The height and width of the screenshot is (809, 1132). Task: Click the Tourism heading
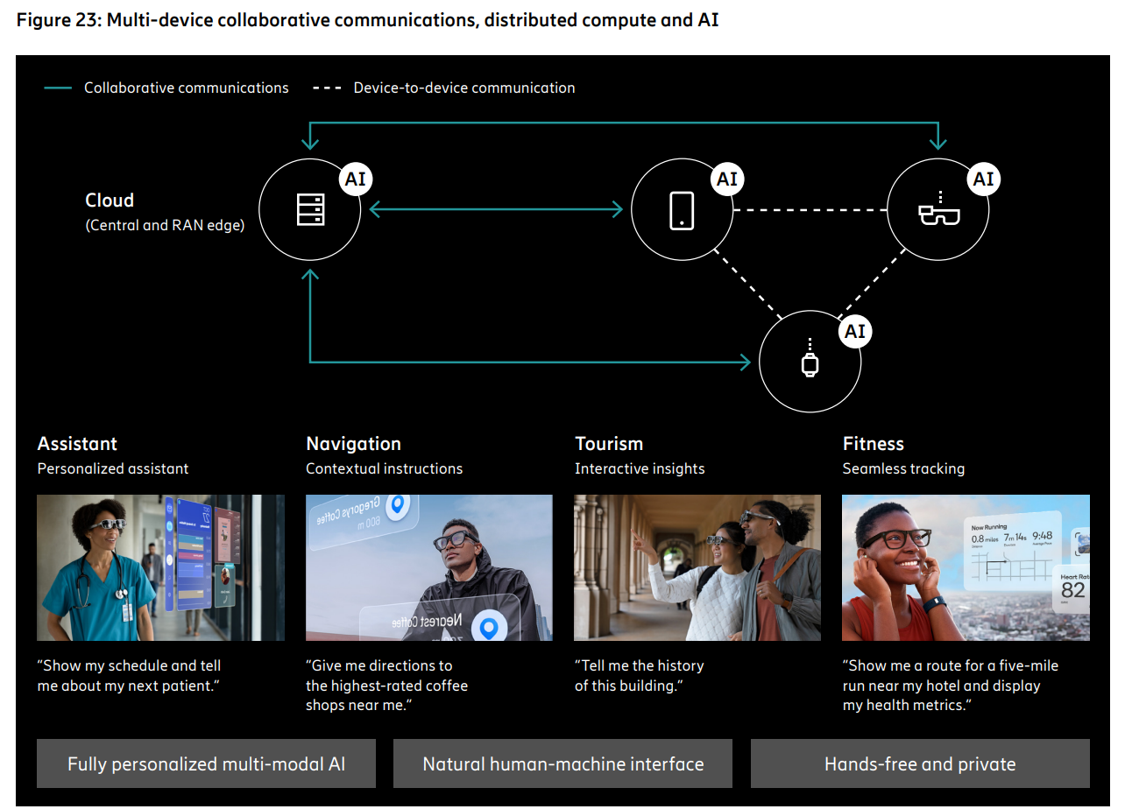click(609, 443)
